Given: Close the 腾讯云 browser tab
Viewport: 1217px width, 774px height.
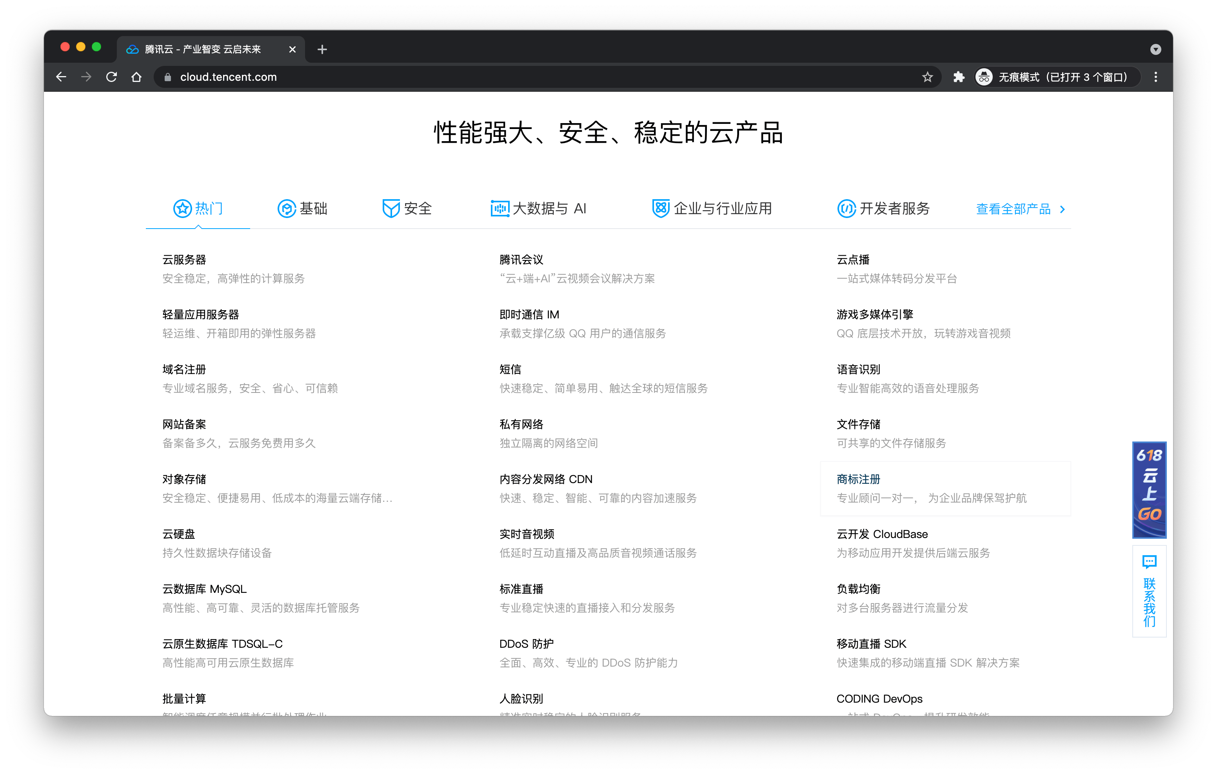Looking at the screenshot, I should click(x=292, y=49).
